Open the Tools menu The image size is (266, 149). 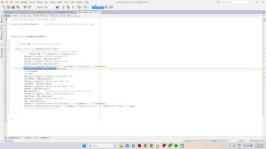coord(72,2)
